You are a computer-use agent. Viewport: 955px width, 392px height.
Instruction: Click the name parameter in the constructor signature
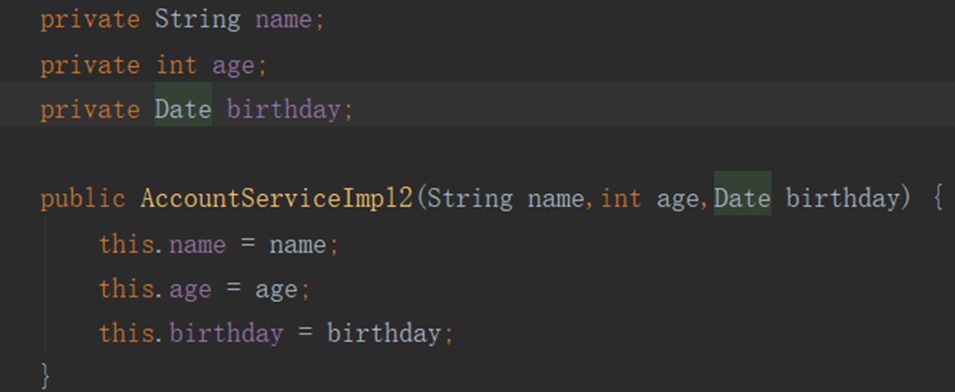[556, 198]
